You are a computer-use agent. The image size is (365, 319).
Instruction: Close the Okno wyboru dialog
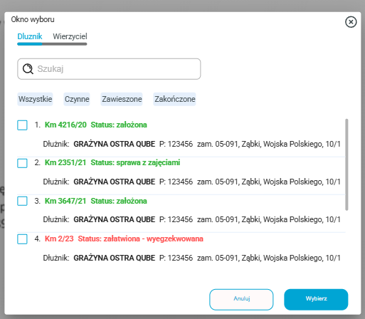351,22
